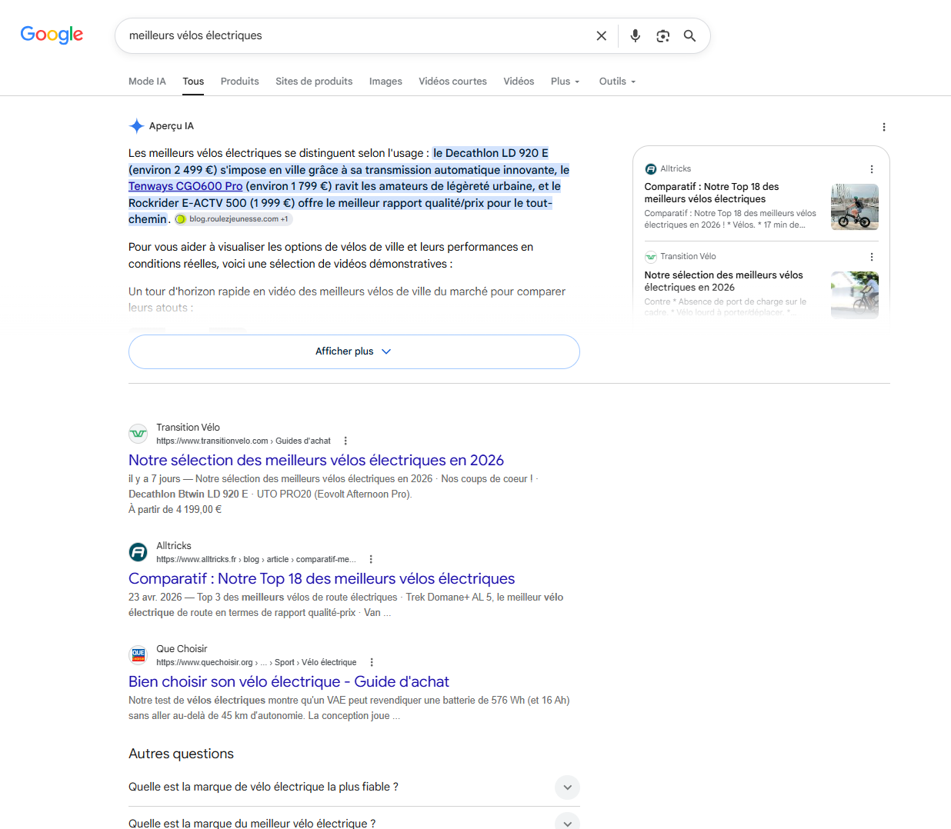951x829 pixels.
Task: Open the Tenways CGO600 Pro link
Action: (x=185, y=186)
